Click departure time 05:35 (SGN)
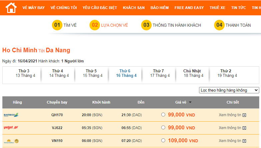Viewport: 261px width, 148px height. click(92, 128)
